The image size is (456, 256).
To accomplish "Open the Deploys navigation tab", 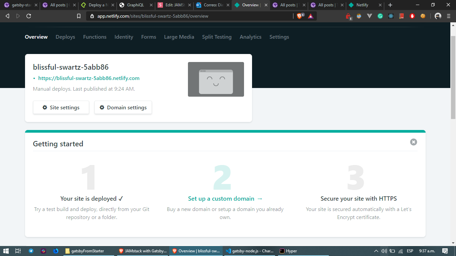I will pyautogui.click(x=65, y=37).
